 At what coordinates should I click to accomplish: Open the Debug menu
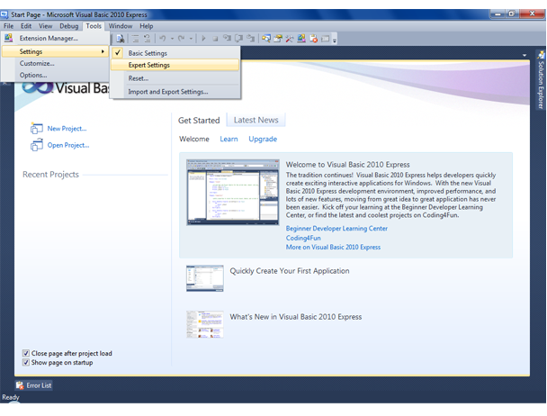click(68, 26)
